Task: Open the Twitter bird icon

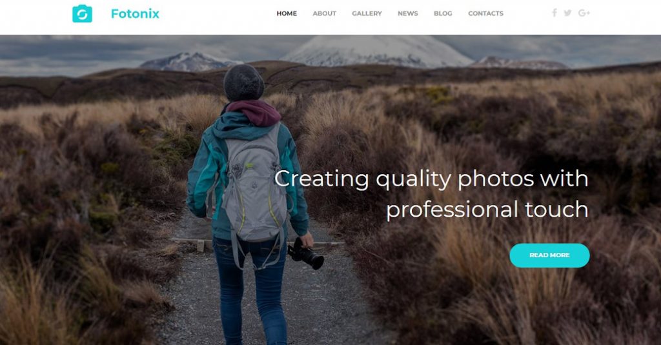Action: coord(567,13)
